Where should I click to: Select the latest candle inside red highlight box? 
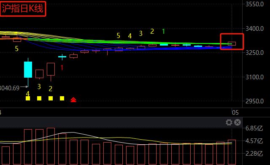click(232, 43)
